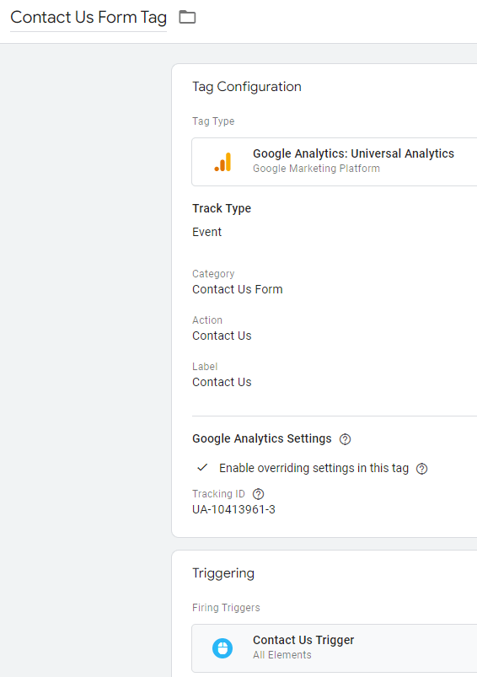
Task: Click the Tracking ID value UA-10413961-3
Action: pos(233,509)
